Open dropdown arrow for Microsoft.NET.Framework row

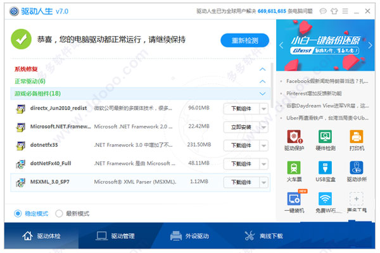(x=263, y=127)
